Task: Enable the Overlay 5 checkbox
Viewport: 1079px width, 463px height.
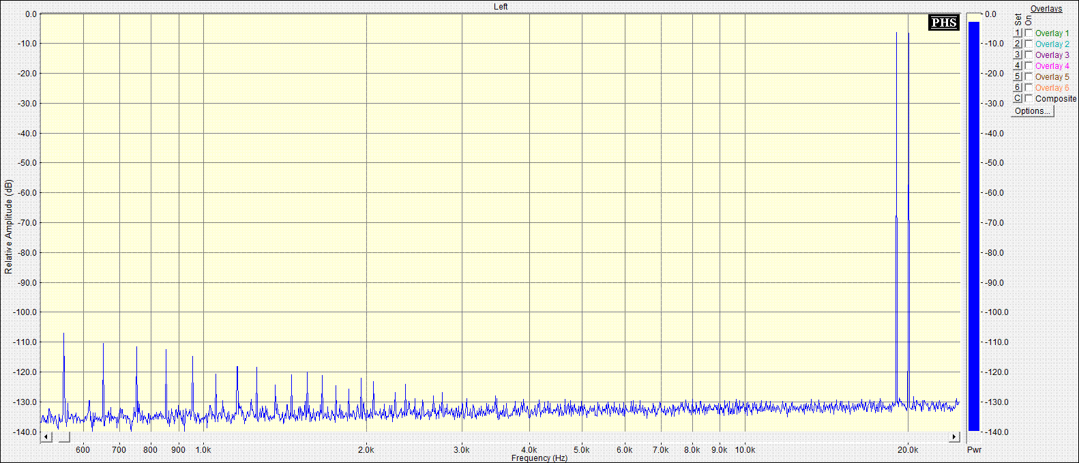Action: [1029, 76]
